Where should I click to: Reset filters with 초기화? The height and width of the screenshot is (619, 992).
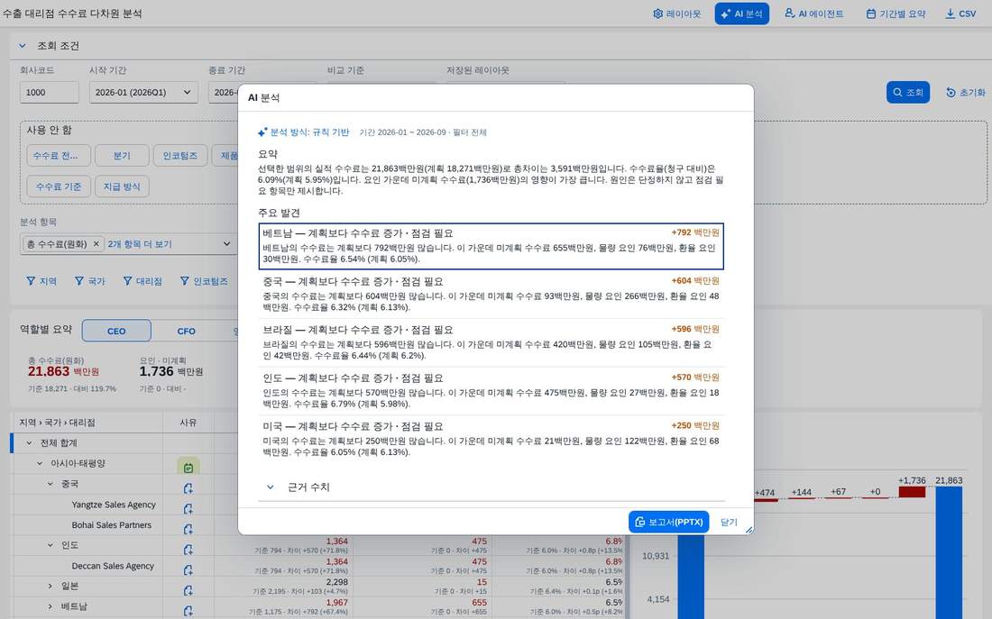(x=966, y=92)
